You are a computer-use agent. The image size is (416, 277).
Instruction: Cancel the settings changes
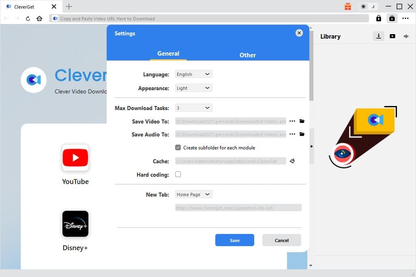[281, 240]
